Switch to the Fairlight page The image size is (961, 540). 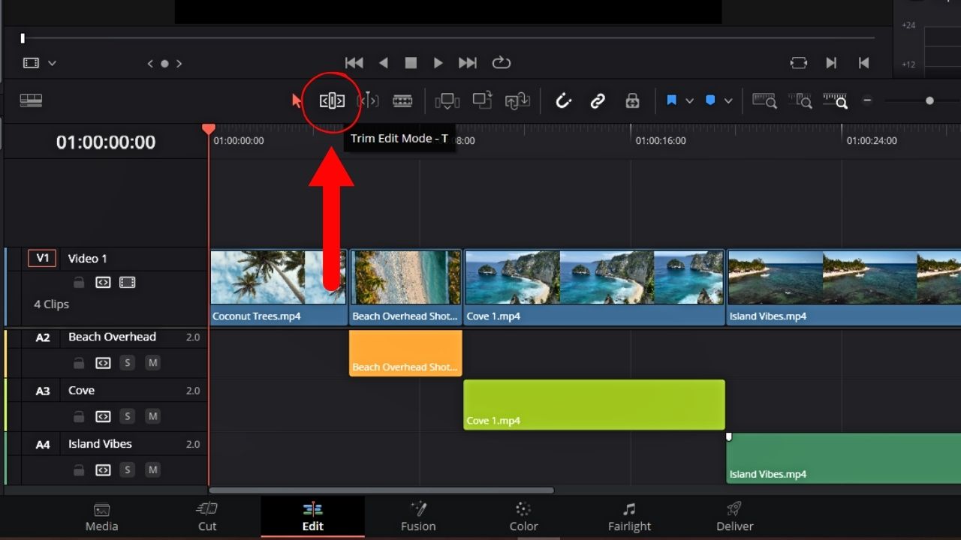pyautogui.click(x=629, y=517)
